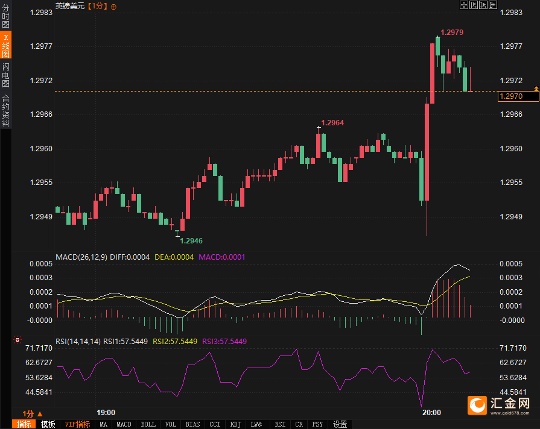
Task: Click the orange circle-plus icon beside 【1分】
Action: (x=113, y=7)
